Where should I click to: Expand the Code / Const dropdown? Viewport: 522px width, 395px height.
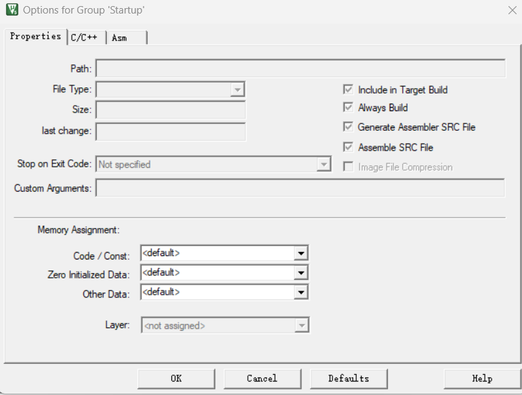(x=301, y=253)
